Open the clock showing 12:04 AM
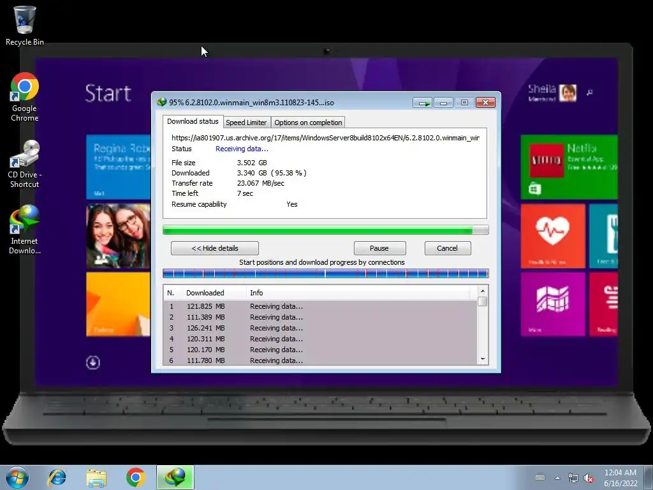This screenshot has height=490, width=653. [620, 478]
